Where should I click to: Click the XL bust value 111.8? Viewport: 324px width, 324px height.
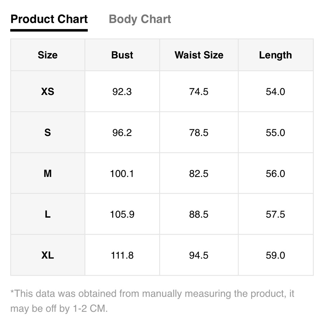[x=122, y=255]
